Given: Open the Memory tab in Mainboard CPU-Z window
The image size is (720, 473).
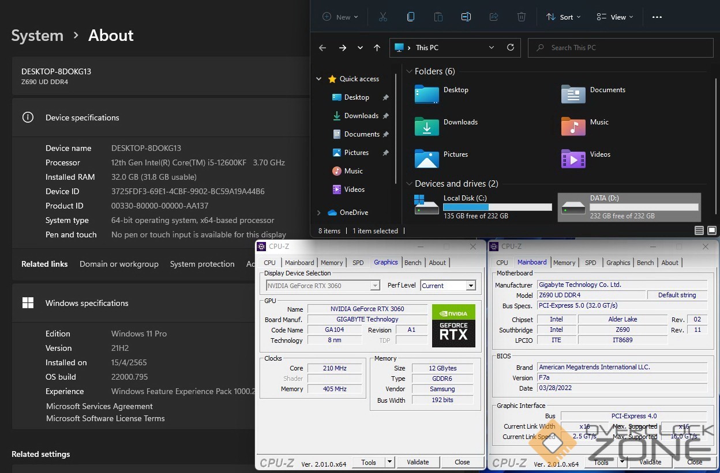Looking at the screenshot, I should pos(564,263).
